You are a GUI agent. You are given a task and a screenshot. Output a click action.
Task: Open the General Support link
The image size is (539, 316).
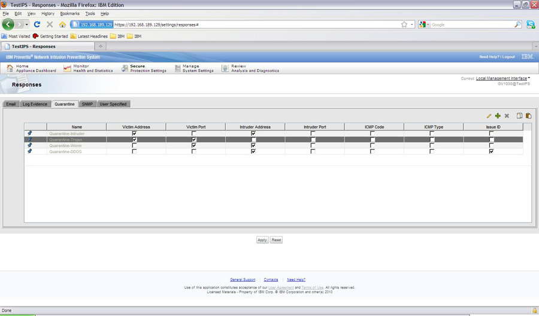[243, 279]
